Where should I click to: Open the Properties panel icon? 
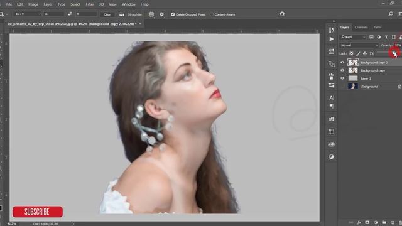point(331,51)
